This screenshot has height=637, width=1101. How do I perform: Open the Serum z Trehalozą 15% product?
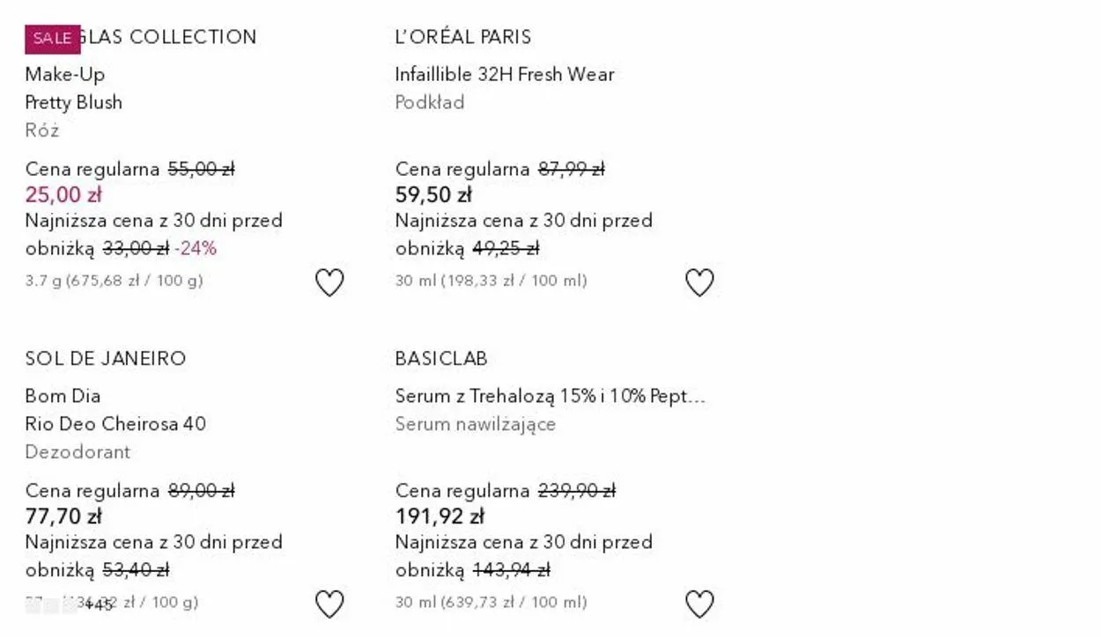pos(550,396)
